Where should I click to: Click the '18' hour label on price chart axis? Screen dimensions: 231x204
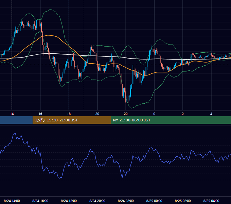pyautogui.click(x=69, y=114)
